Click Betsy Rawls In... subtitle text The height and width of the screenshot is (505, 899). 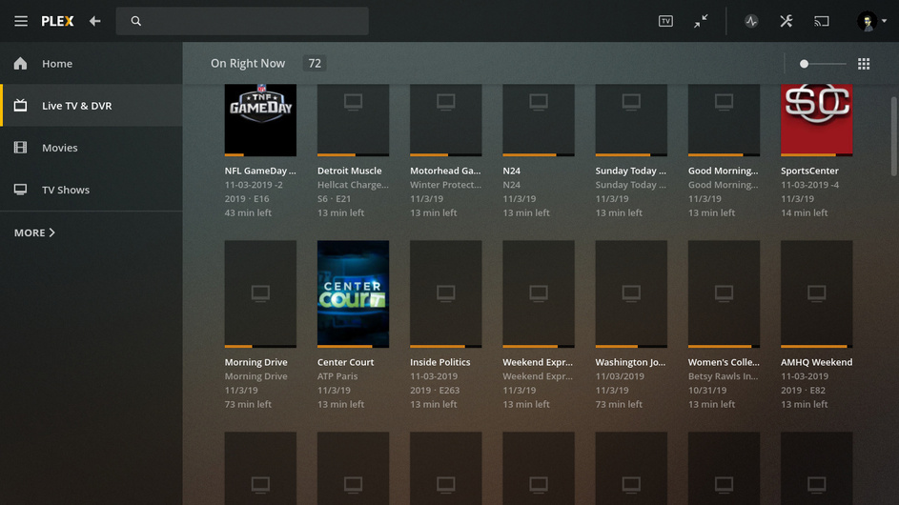(723, 376)
